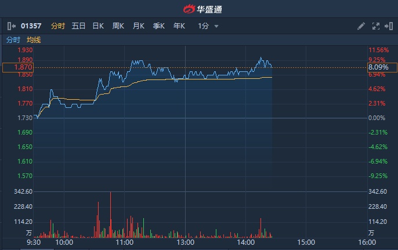
Task: Toggle the 分时 price line legend
Action: pyautogui.click(x=13, y=40)
